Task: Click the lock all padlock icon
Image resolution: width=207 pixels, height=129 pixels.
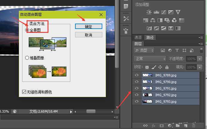Action: pyautogui.click(x=167, y=67)
